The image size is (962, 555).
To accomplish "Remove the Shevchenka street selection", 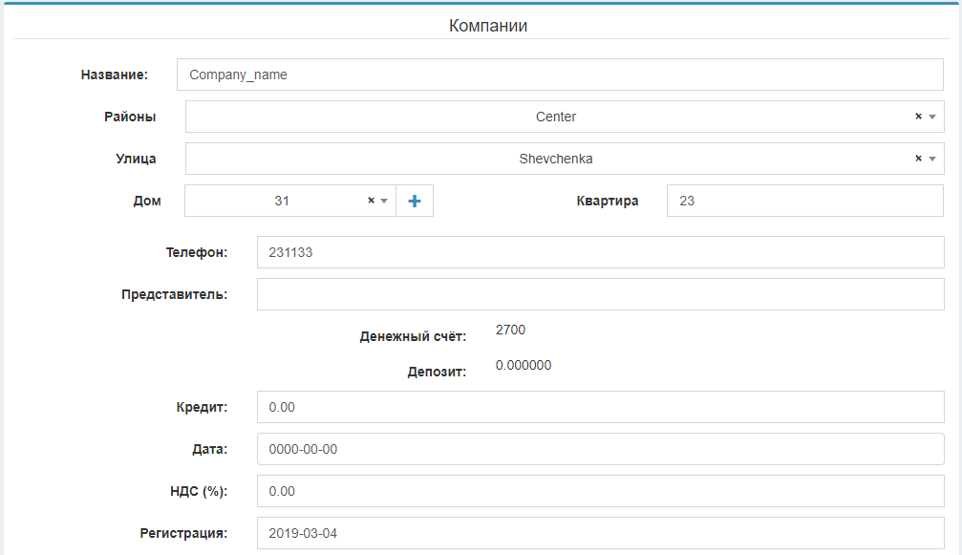I will 918,159.
